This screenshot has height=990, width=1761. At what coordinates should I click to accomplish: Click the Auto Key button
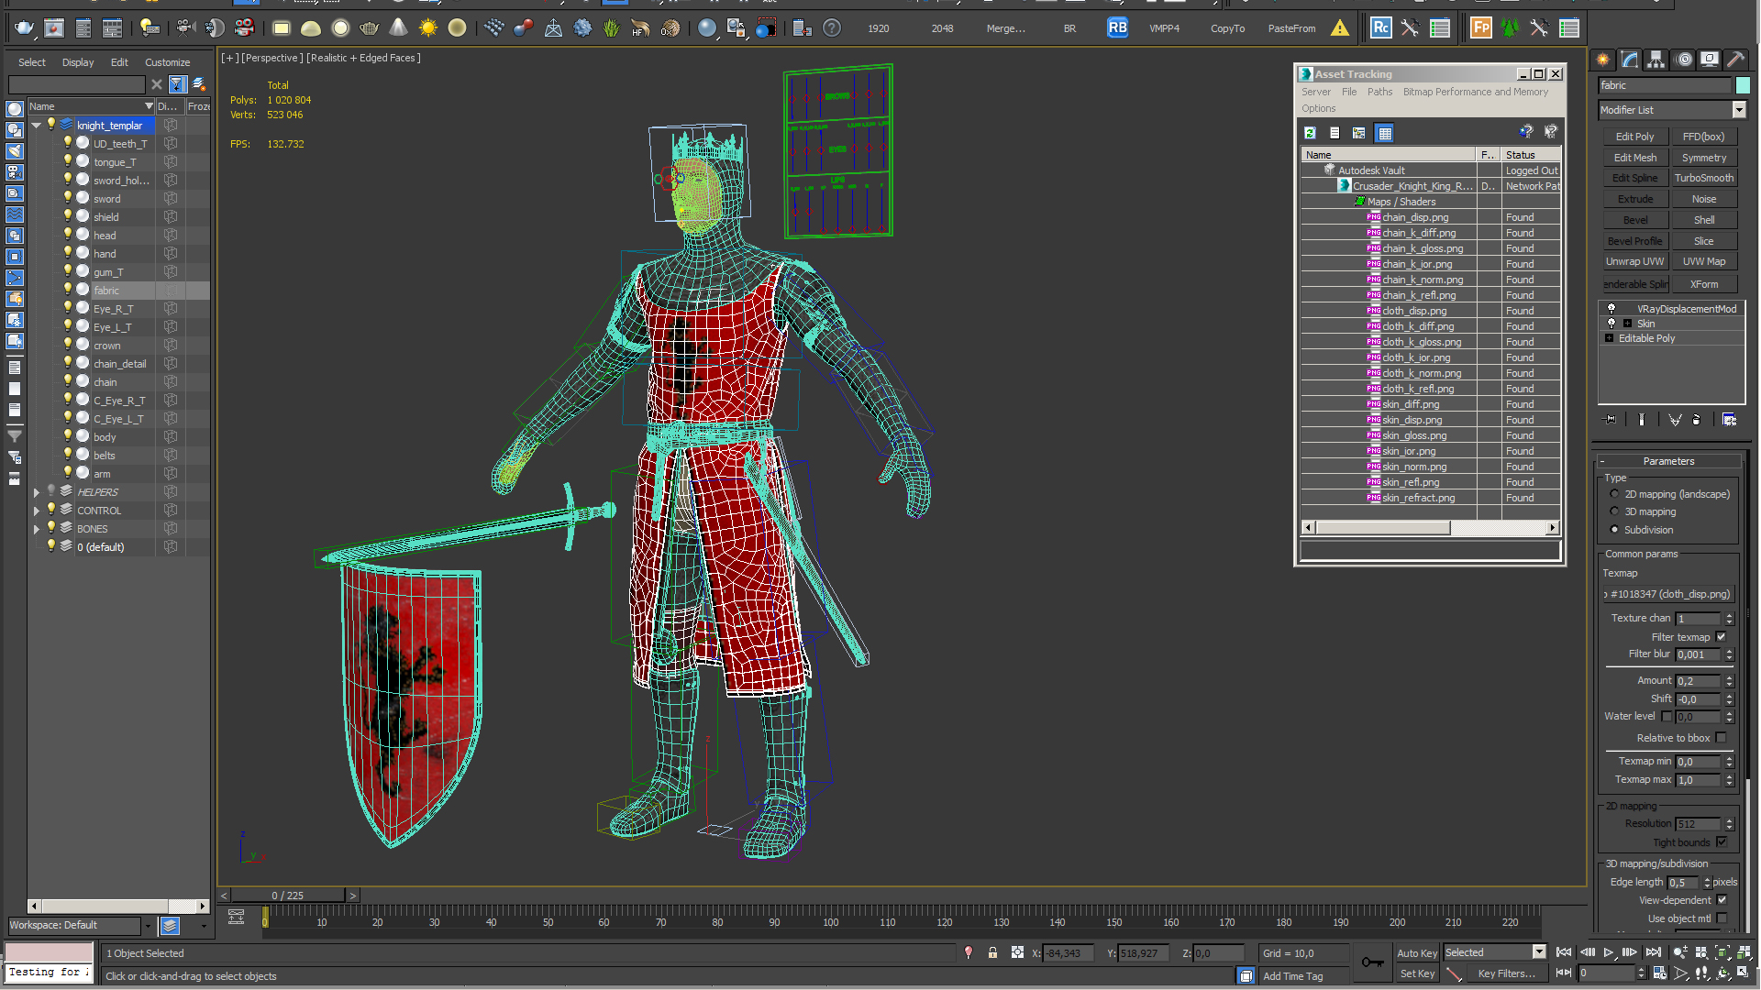[x=1416, y=953]
